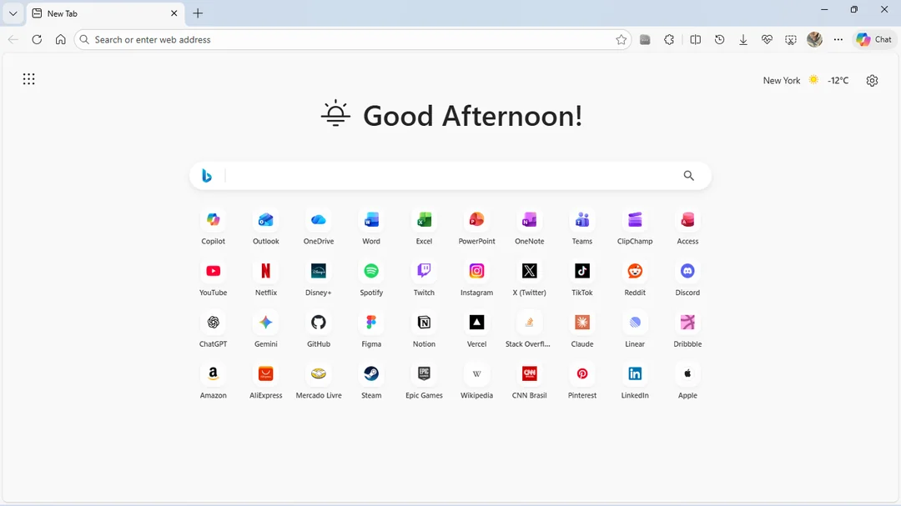Open the OneNote shortcut
This screenshot has width=901, height=506.
tap(529, 227)
